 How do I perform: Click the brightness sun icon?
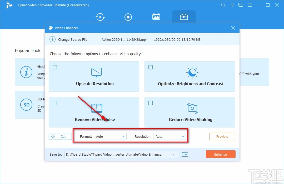192,73
